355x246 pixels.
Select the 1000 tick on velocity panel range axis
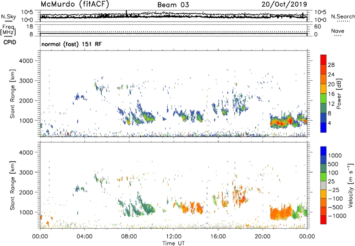tap(26, 212)
